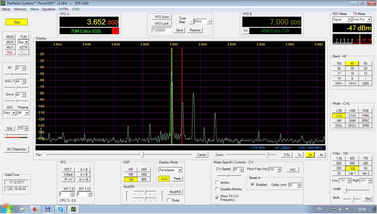377x214 pixels.
Task: Toggle the MOX transmit button
Action: tap(10, 42)
